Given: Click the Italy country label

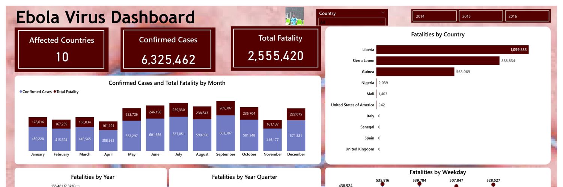Looking at the screenshot, I should (x=370, y=116).
